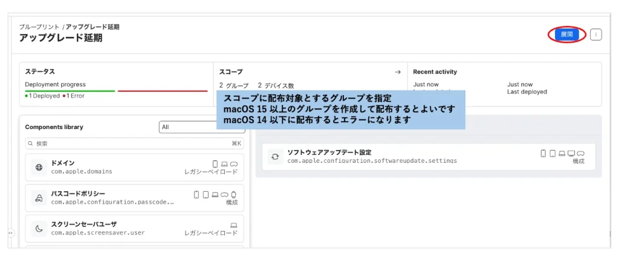Open the スコープ card heading
619x255 pixels.
(231, 72)
